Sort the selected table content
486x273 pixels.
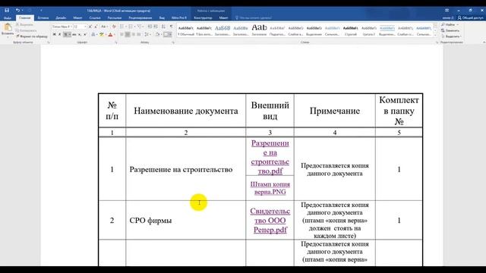163,27
